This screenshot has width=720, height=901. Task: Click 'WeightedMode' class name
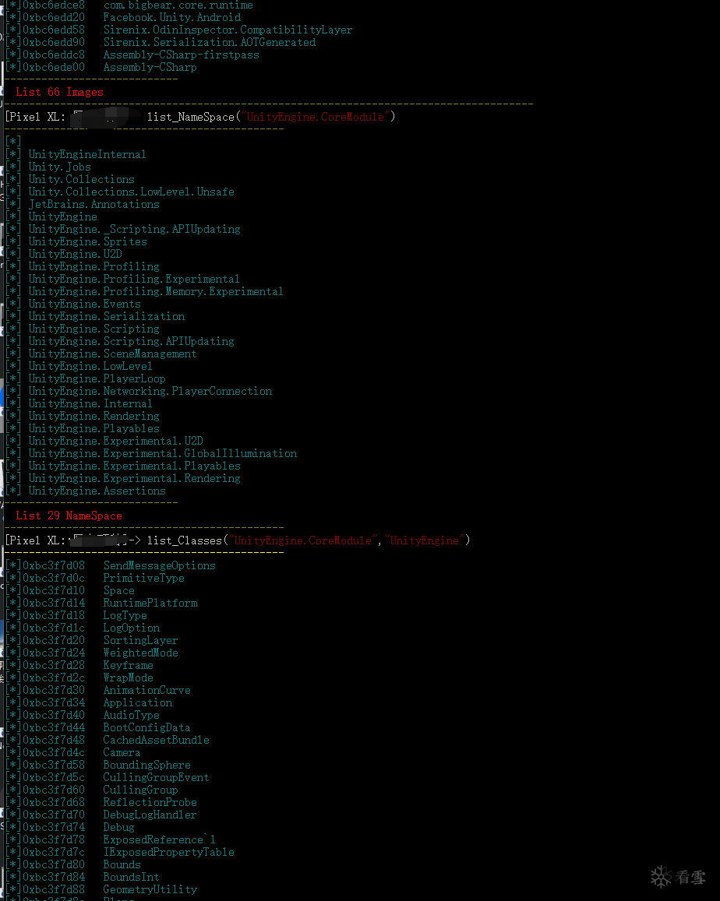pos(141,653)
